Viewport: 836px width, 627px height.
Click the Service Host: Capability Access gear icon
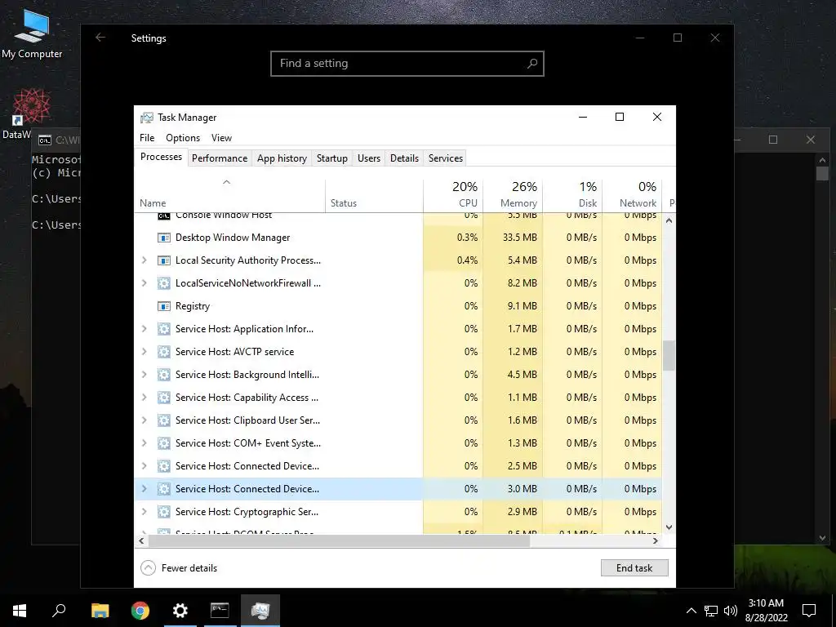163,398
